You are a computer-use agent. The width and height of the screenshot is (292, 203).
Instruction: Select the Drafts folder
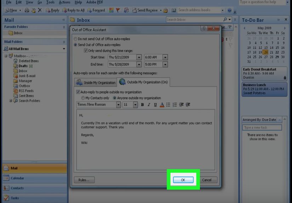23,66
